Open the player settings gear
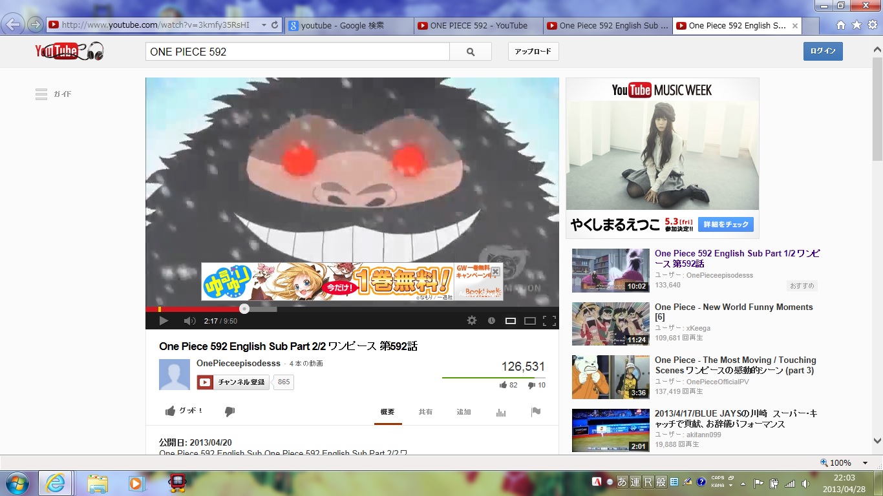This screenshot has height=496, width=883. pyautogui.click(x=472, y=321)
